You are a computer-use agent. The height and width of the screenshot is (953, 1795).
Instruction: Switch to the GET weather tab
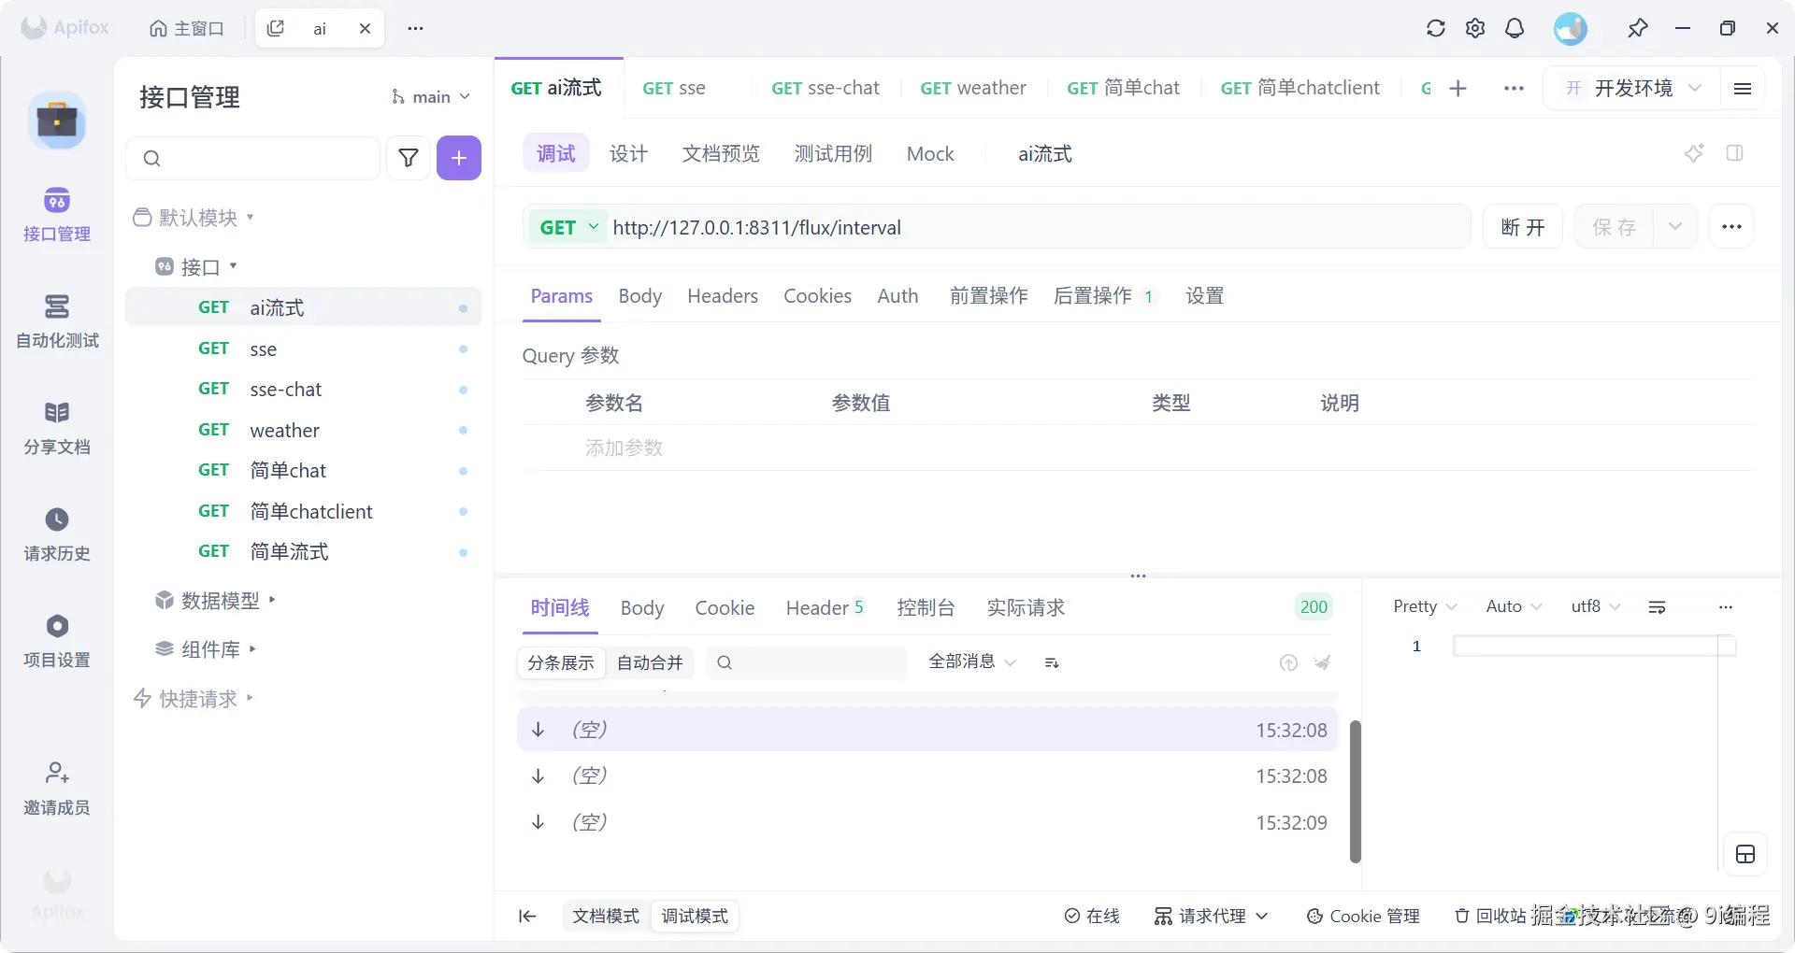(x=972, y=88)
